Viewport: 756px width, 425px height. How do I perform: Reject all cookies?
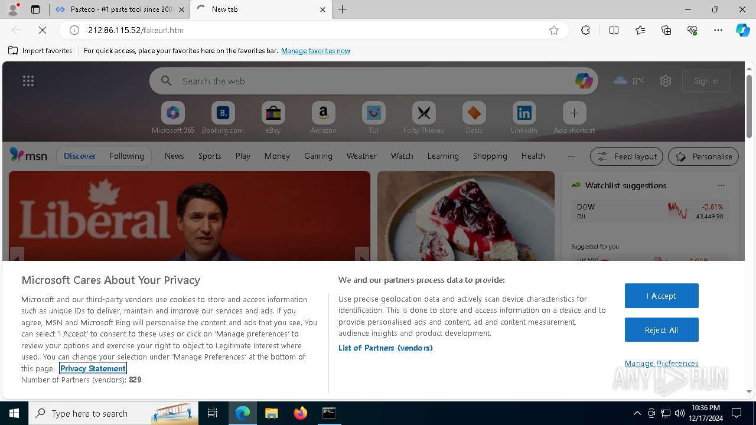661,330
